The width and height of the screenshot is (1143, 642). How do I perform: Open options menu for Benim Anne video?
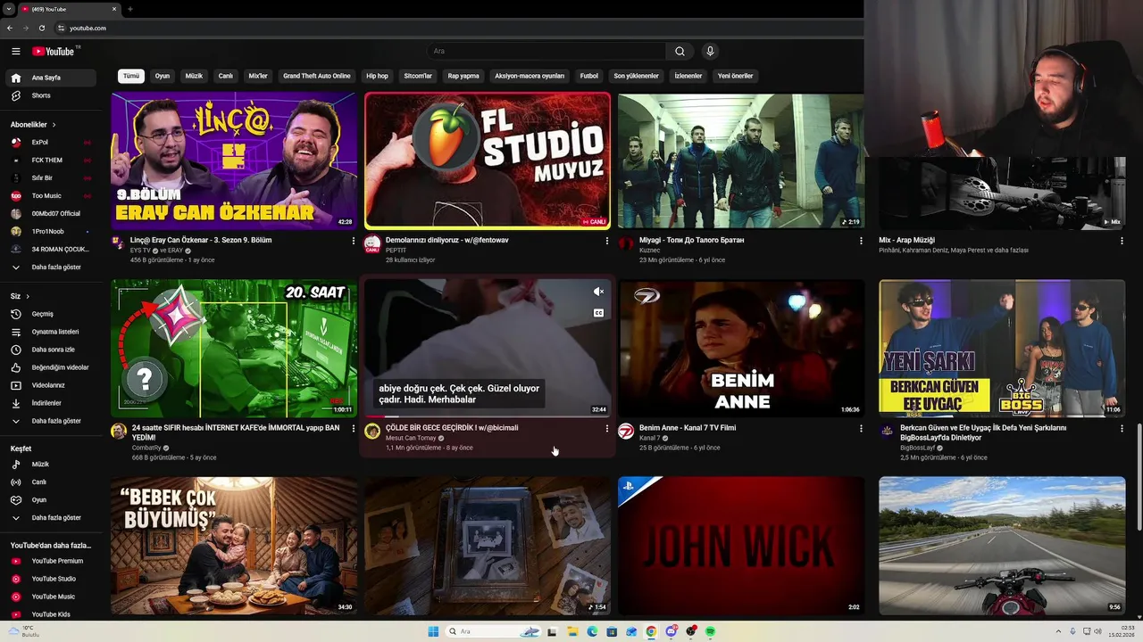(861, 429)
